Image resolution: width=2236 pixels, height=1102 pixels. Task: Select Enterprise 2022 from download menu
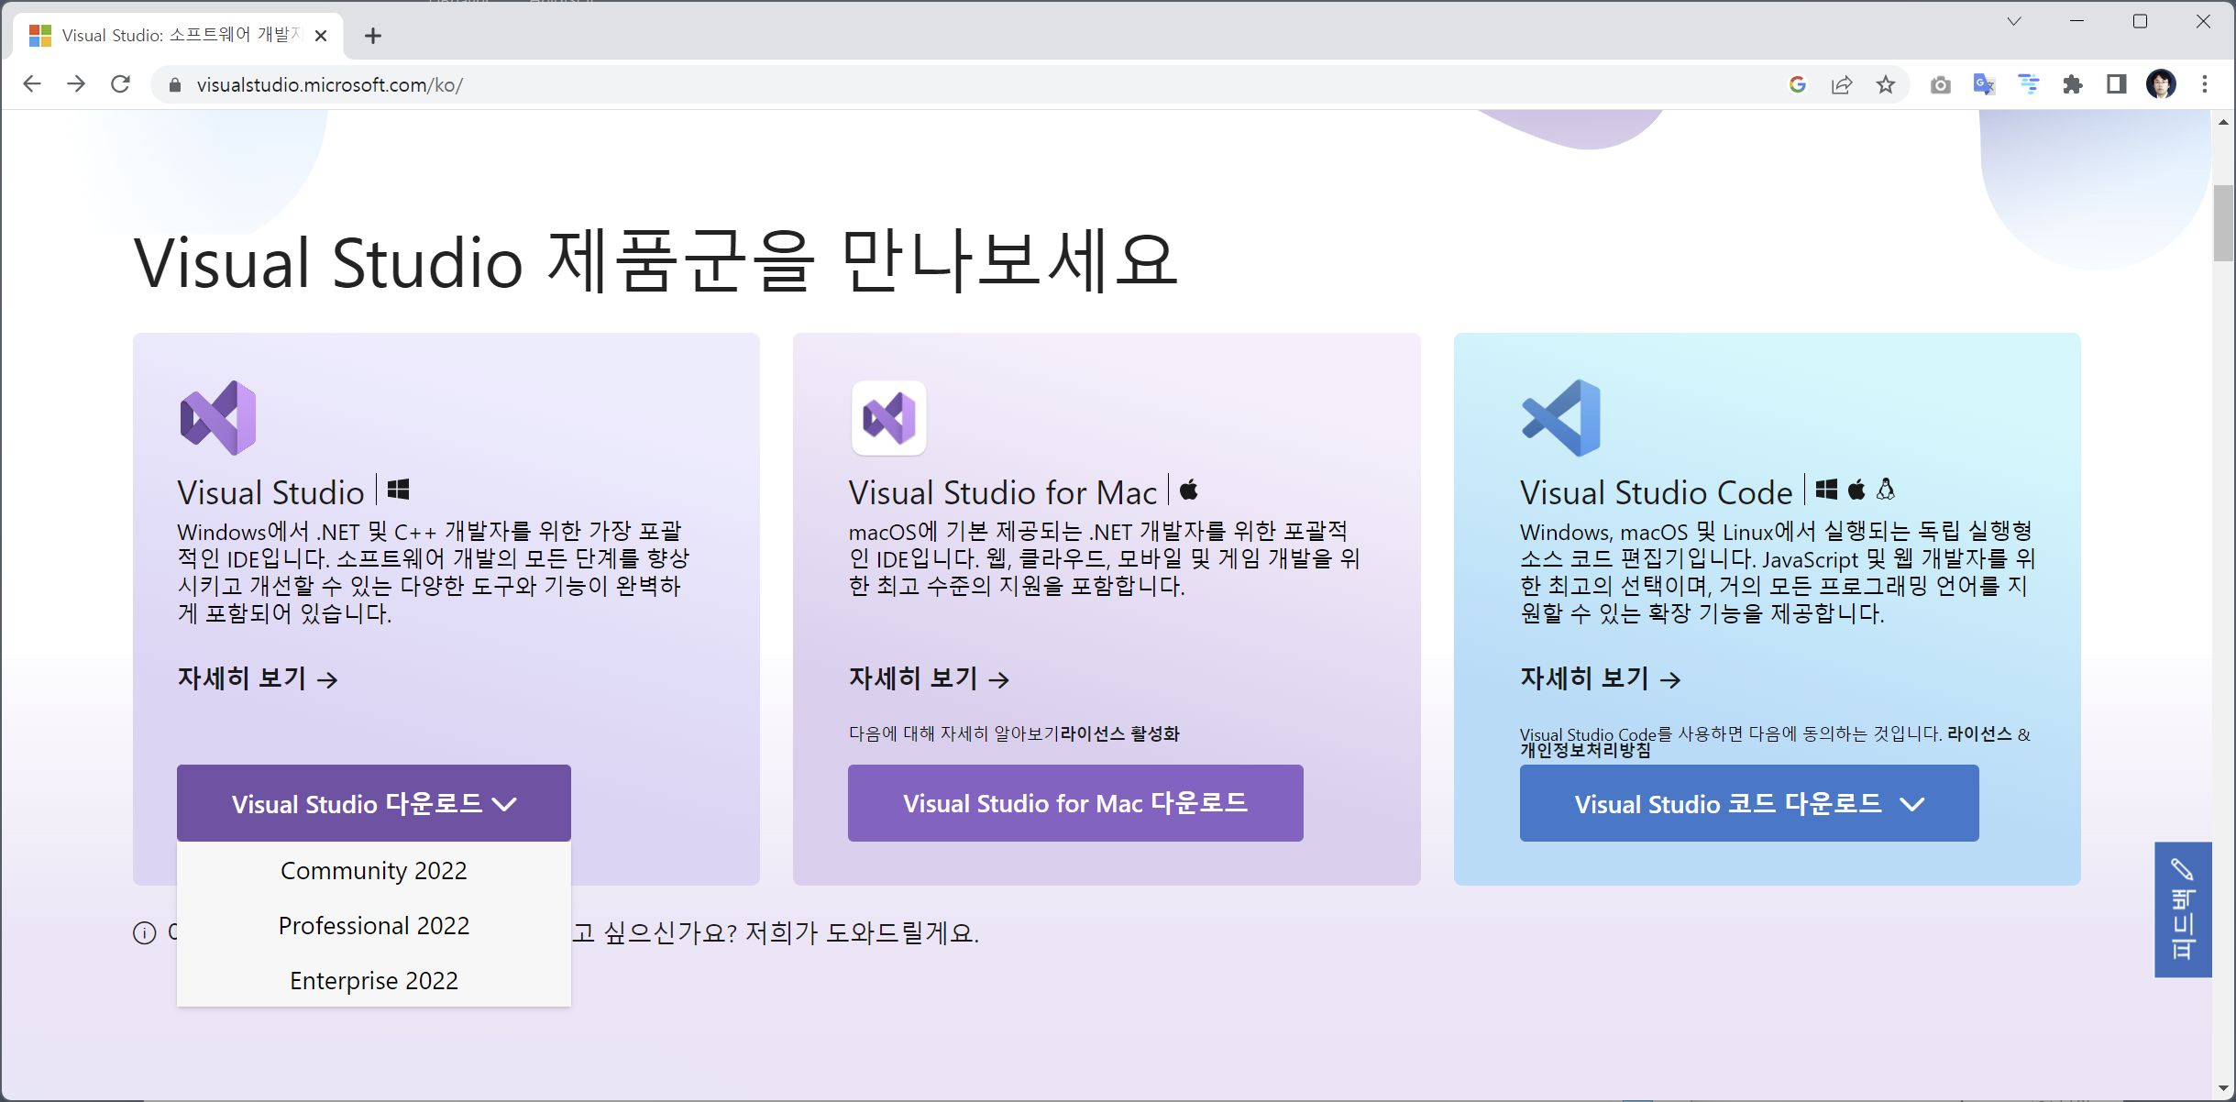coord(374,980)
